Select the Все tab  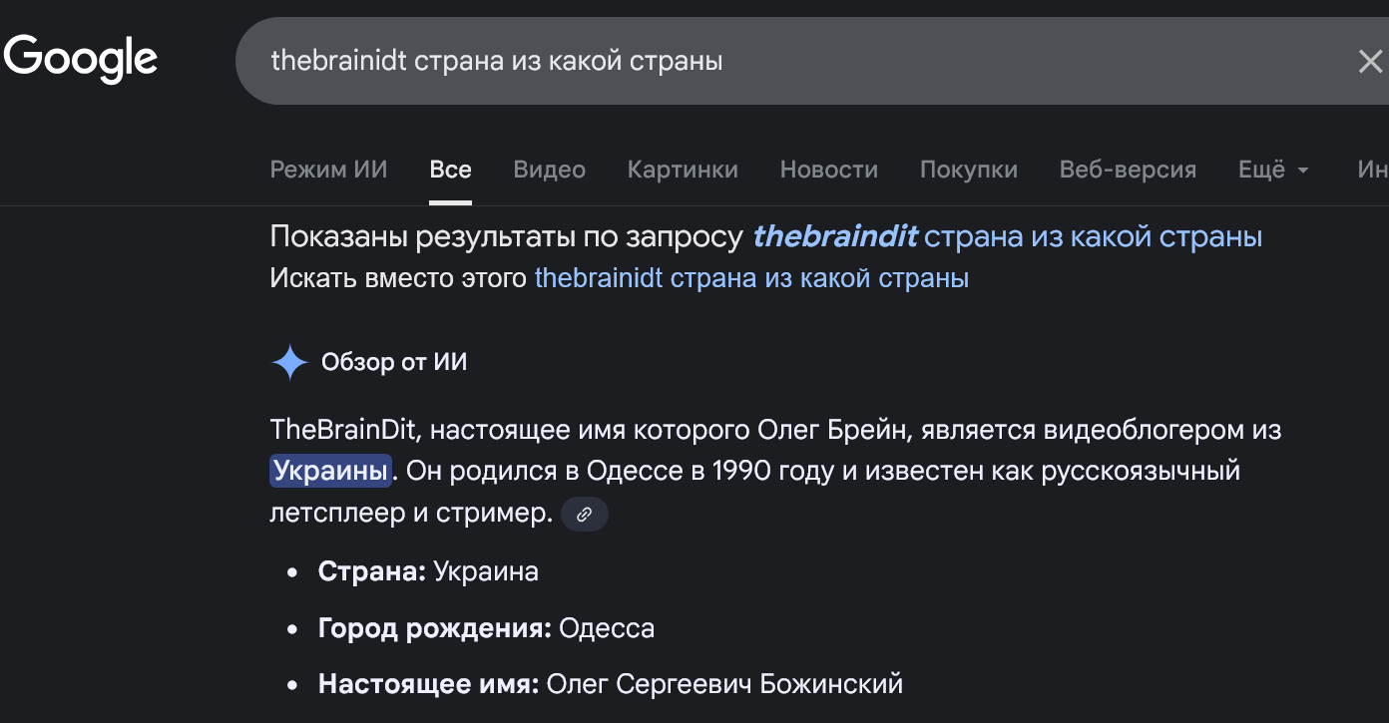click(450, 170)
